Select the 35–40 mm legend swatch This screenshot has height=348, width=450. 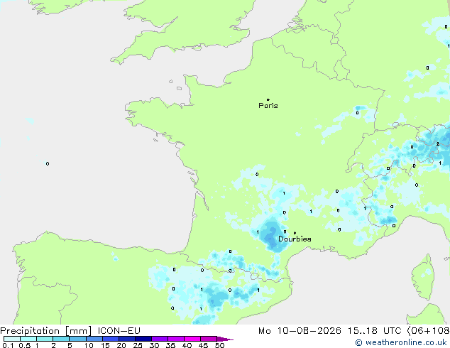pos(176,339)
